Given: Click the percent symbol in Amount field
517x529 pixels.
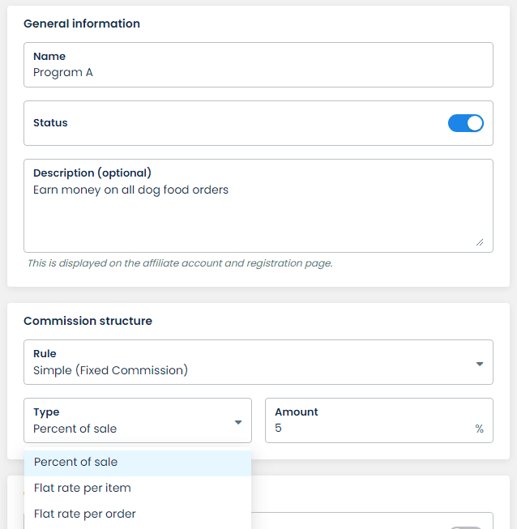Looking at the screenshot, I should click(x=479, y=429).
